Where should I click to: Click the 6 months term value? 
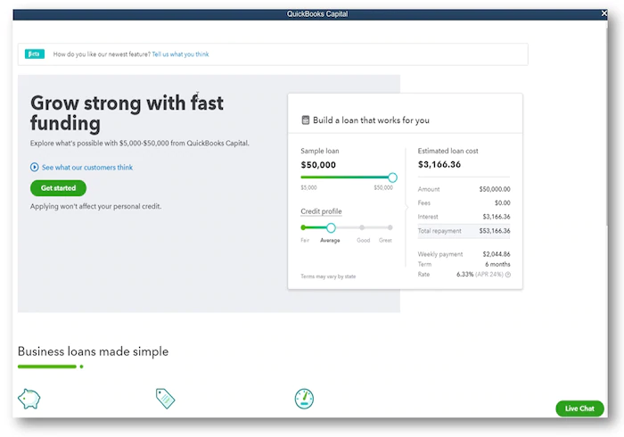click(x=497, y=264)
